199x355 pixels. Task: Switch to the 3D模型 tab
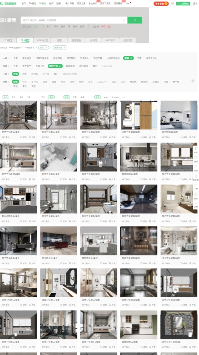tap(8, 40)
